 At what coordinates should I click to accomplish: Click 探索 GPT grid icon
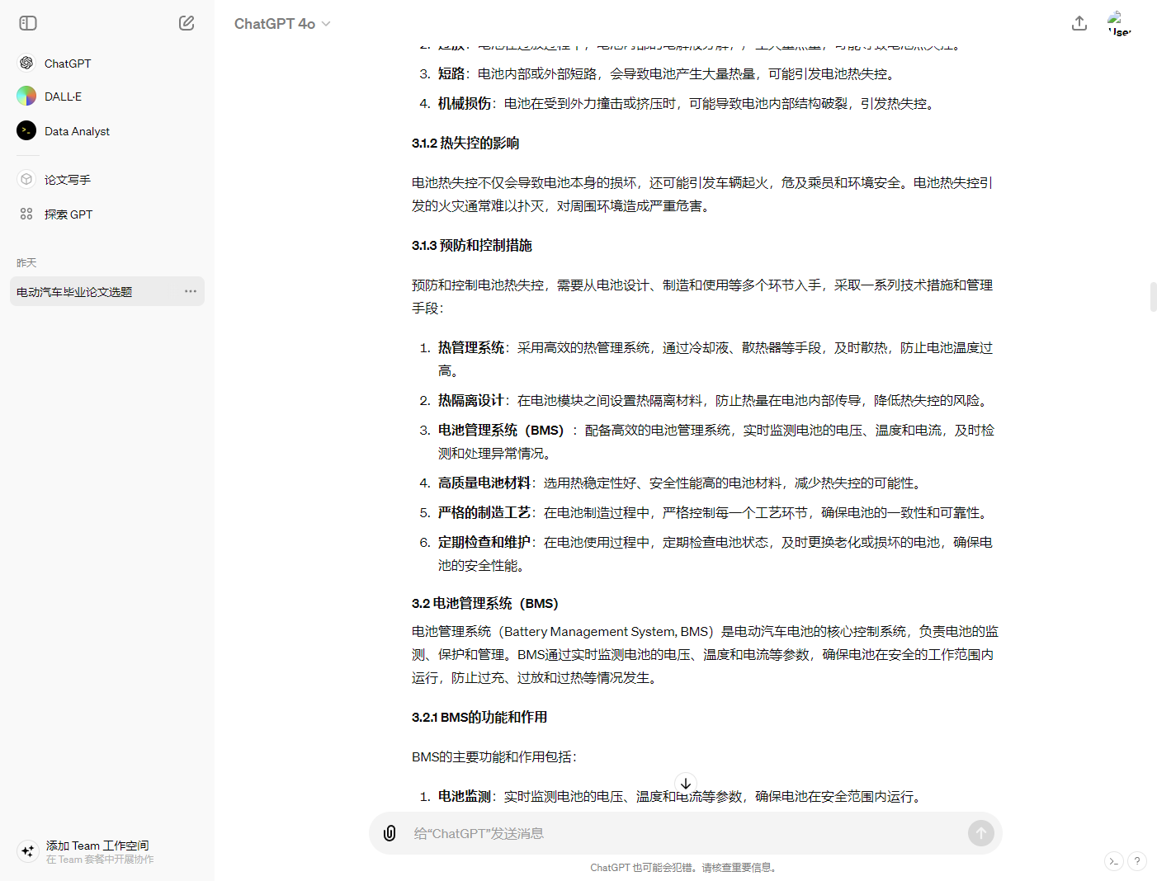(x=26, y=214)
